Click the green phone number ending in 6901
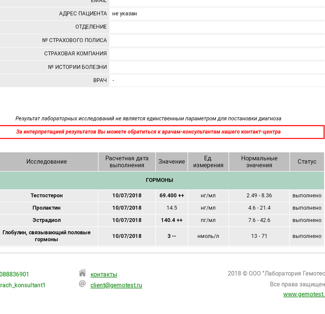The width and height of the screenshot is (325, 314). pyautogui.click(x=15, y=275)
